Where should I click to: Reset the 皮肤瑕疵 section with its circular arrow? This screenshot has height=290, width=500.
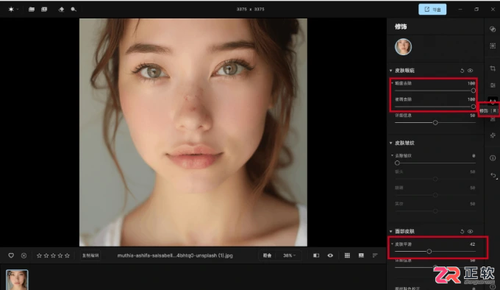point(462,71)
